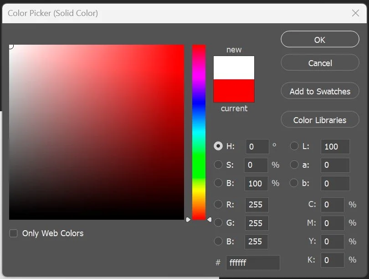Viewport: 369px width, 279px height.
Task: Click the R value input field
Action: point(256,205)
